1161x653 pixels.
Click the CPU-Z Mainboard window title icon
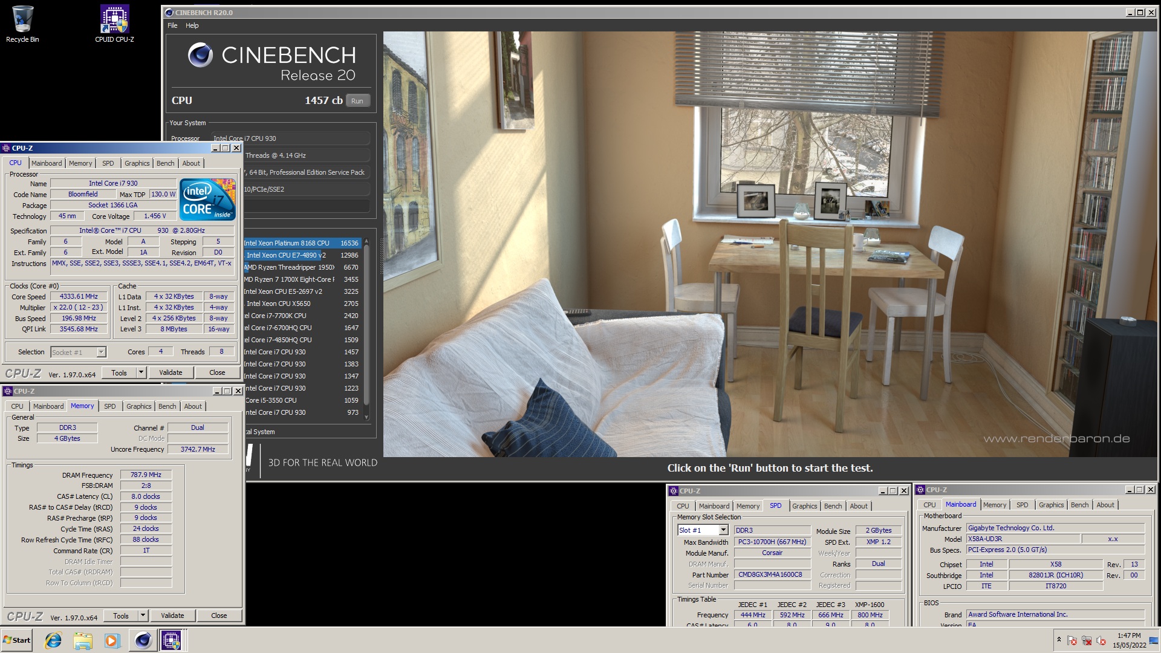(x=920, y=490)
